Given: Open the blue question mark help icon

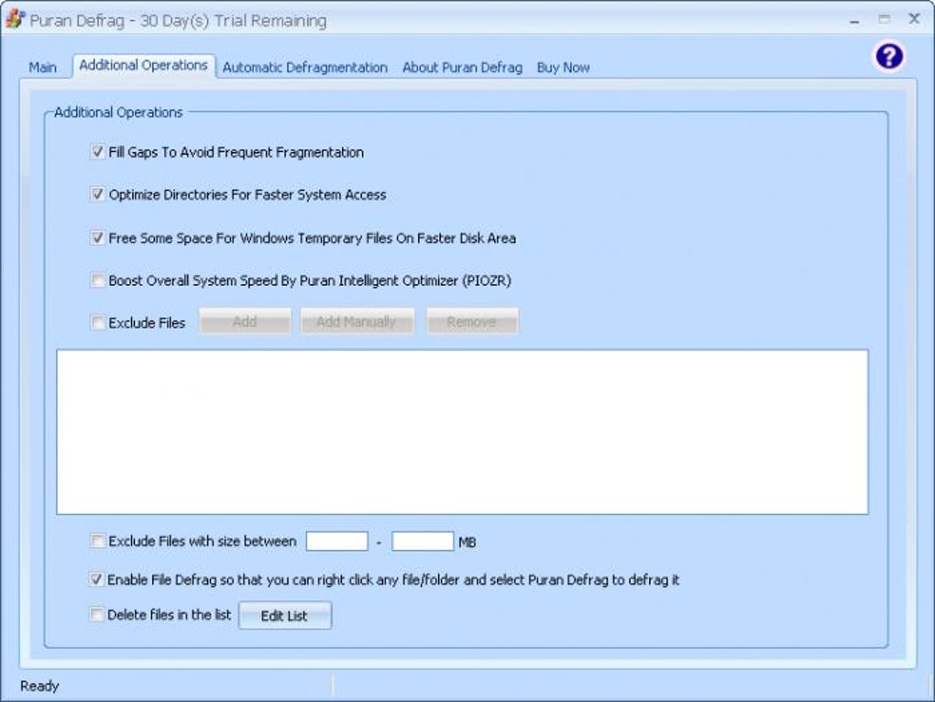Looking at the screenshot, I should point(888,57).
